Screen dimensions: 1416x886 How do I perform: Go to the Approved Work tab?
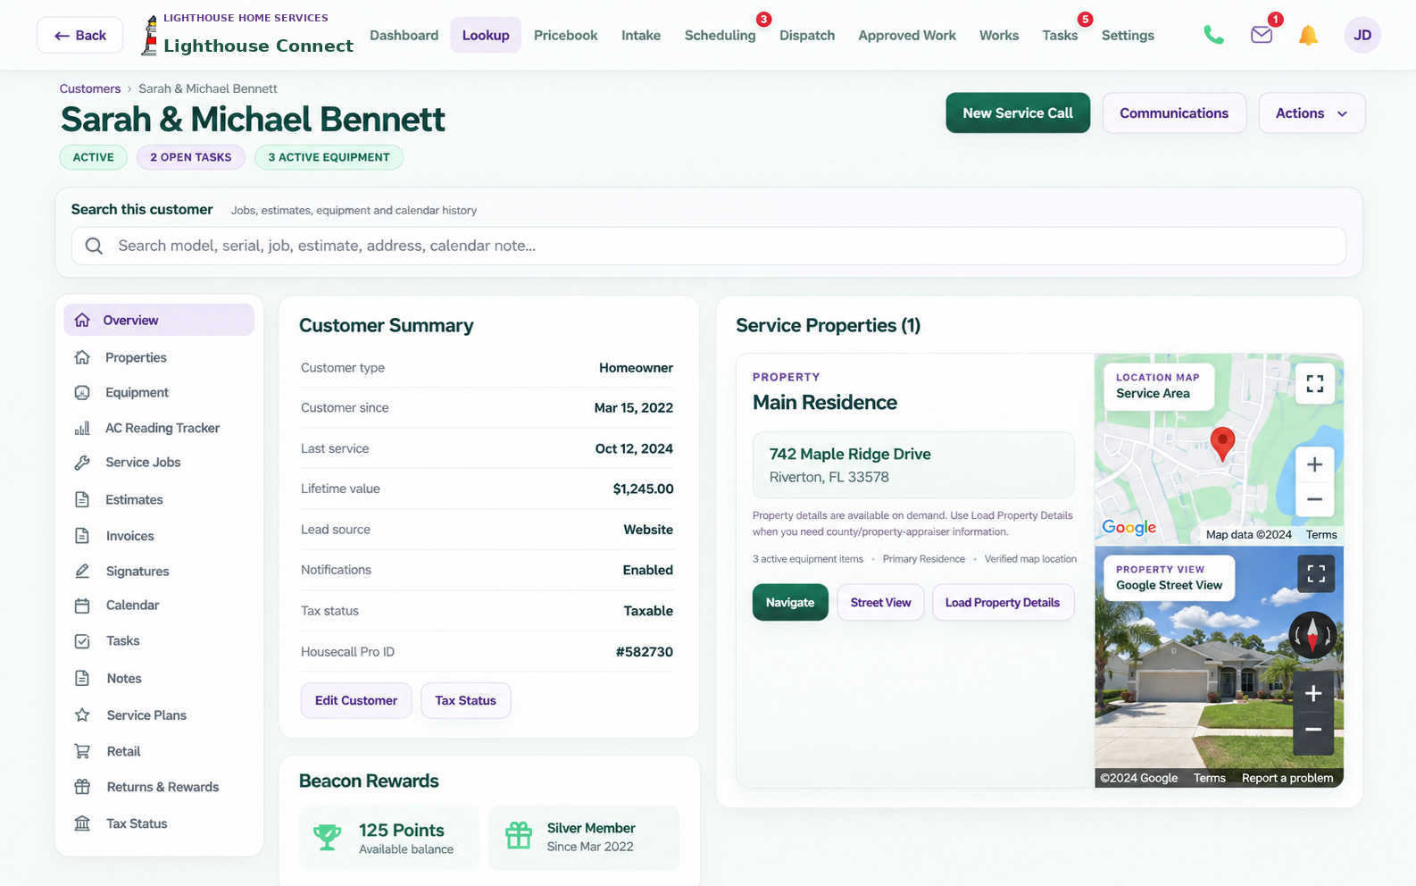pyautogui.click(x=907, y=35)
